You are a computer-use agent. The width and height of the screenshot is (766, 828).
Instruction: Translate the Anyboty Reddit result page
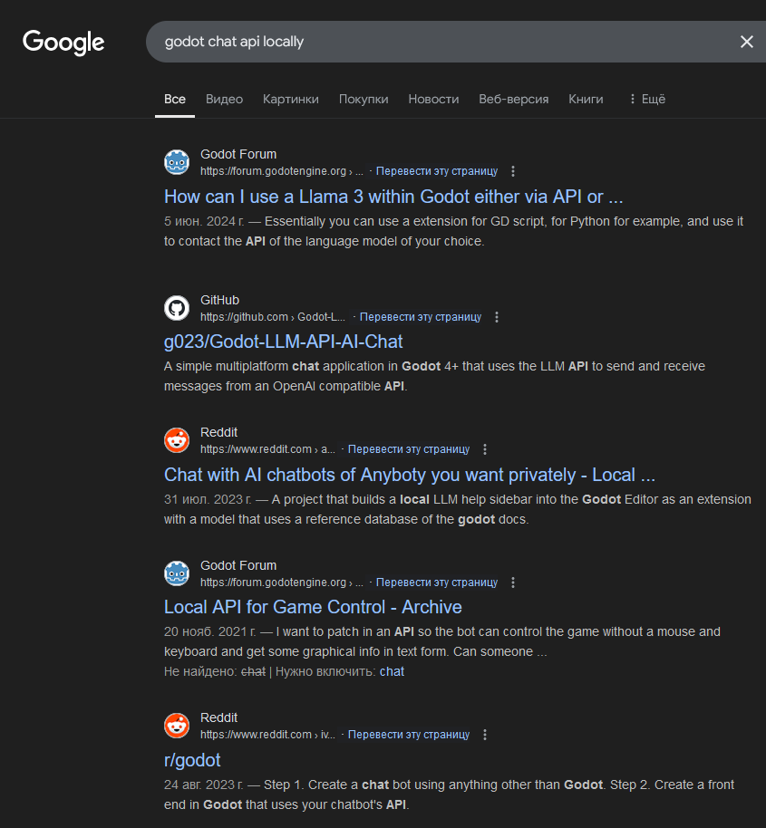[409, 449]
